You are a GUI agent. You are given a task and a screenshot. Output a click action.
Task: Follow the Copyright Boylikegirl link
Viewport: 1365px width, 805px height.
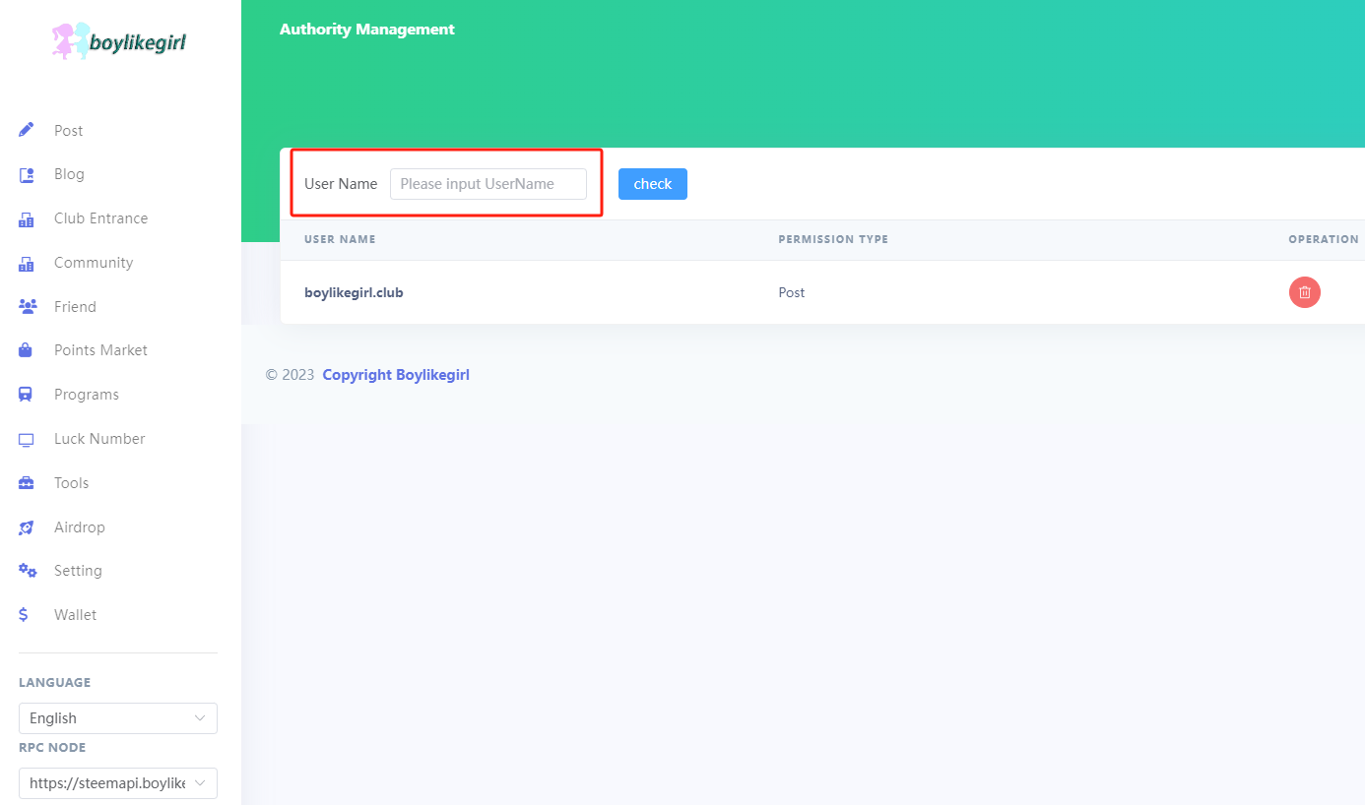pos(396,375)
